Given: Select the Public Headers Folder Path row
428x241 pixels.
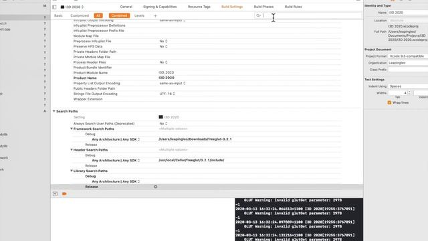Looking at the screenshot, I should [196, 88].
